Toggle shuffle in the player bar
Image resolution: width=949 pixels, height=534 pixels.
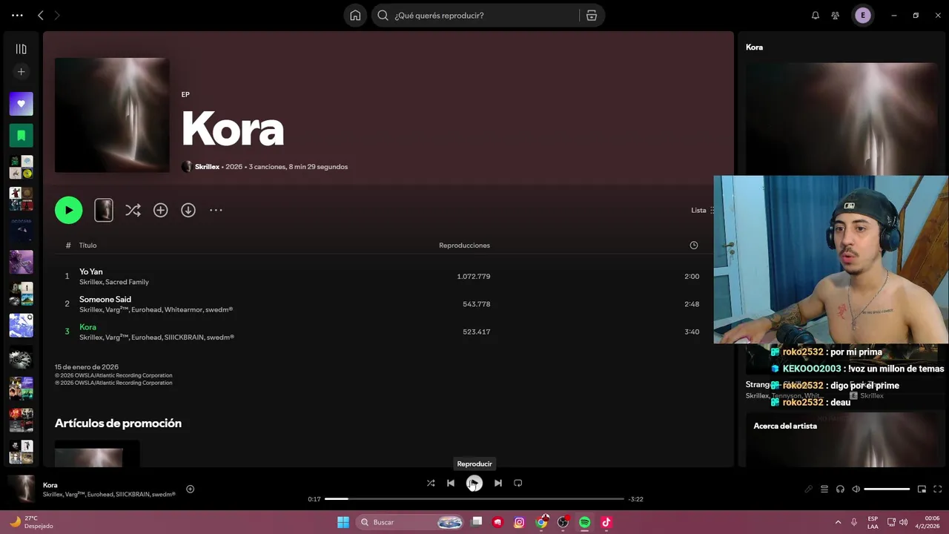coord(431,483)
